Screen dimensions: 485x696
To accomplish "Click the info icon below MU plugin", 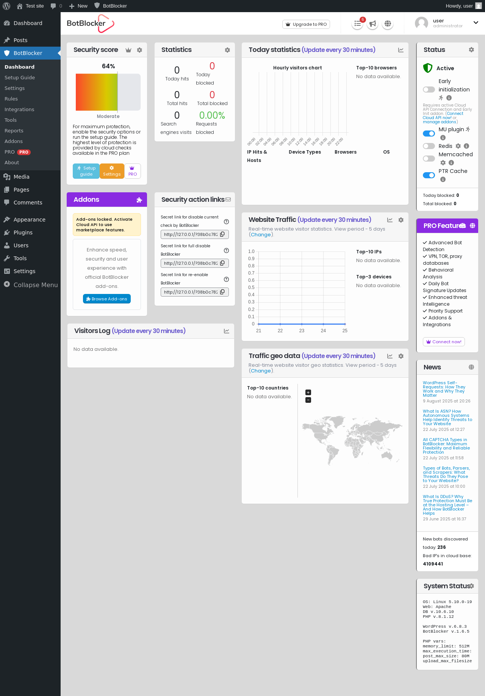I will (x=443, y=138).
